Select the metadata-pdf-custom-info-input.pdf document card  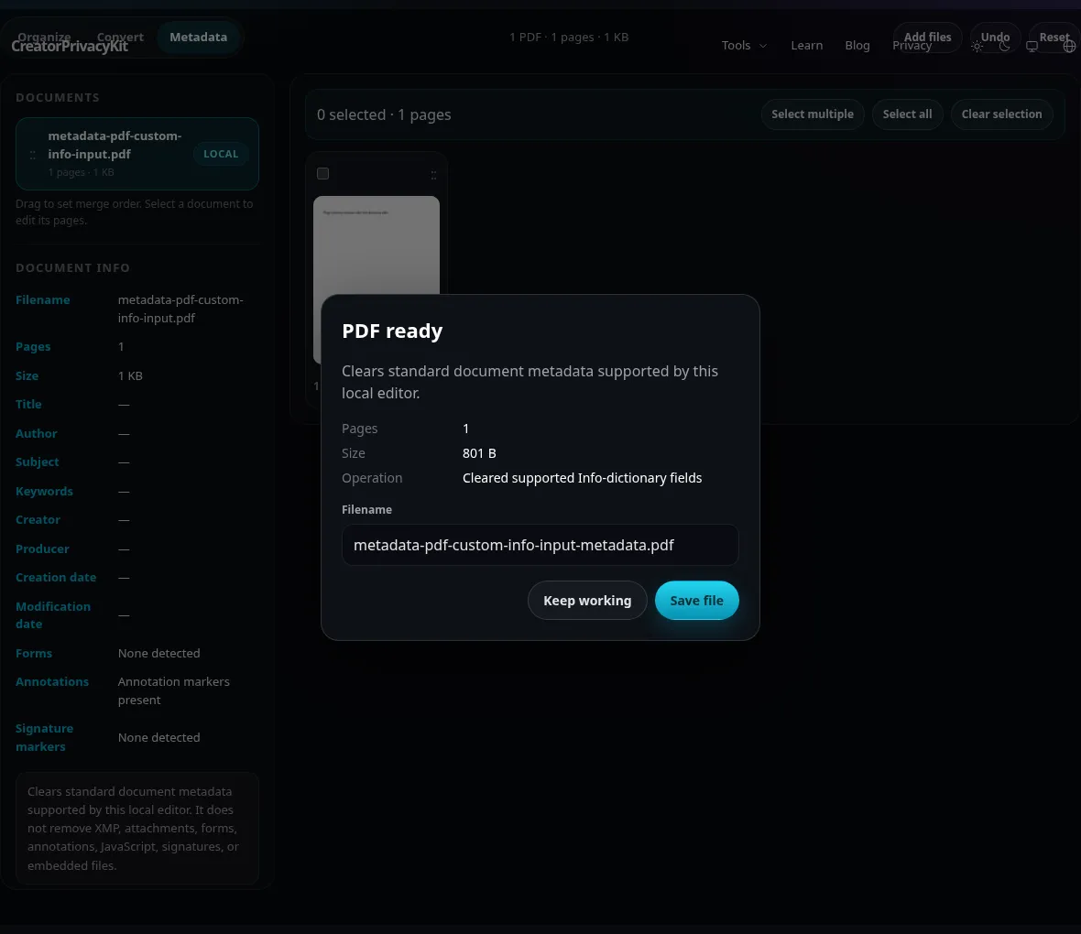pos(137,154)
